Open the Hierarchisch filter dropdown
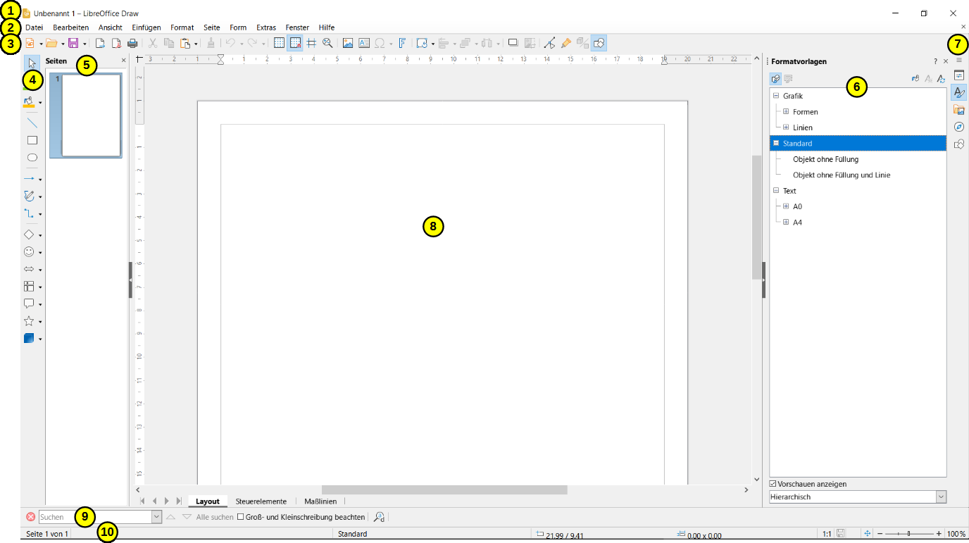969x543 pixels. [x=941, y=497]
